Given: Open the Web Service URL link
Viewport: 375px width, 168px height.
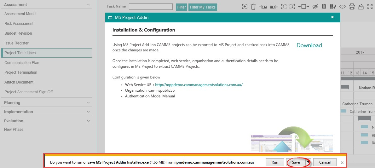Looking at the screenshot, I should click(x=199, y=85).
